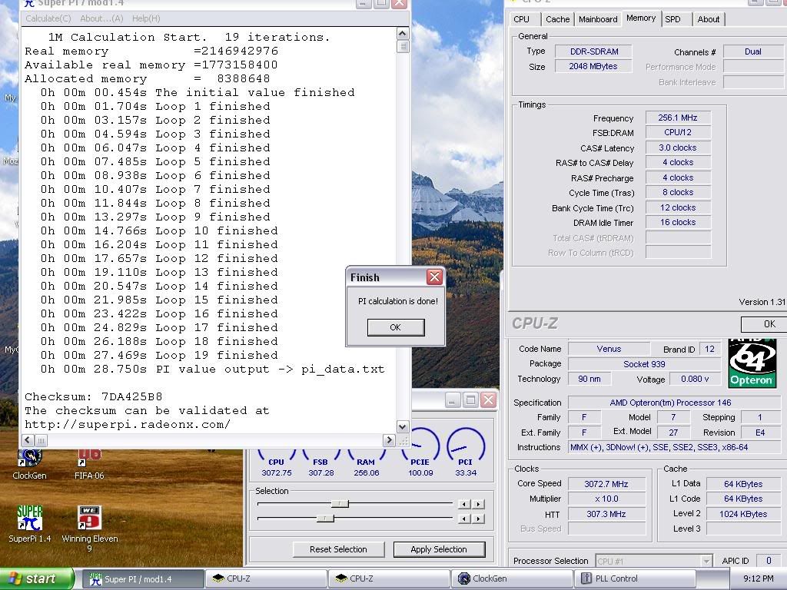Screen dimensions: 787x590
Task: Show the About tab in CPU-Z
Action: point(708,19)
